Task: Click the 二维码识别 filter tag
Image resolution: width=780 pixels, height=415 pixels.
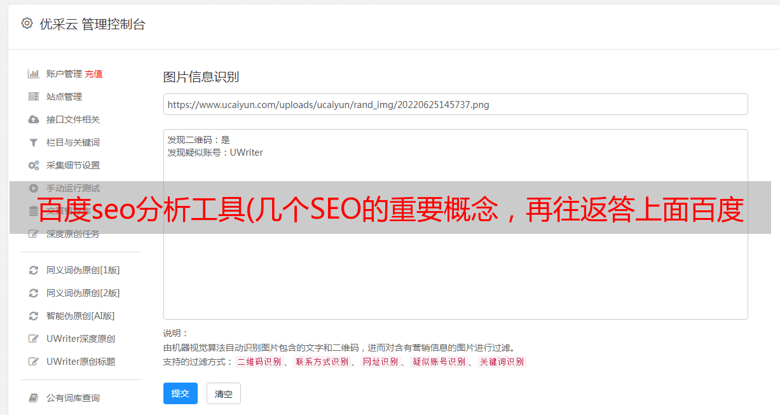Action: point(259,362)
